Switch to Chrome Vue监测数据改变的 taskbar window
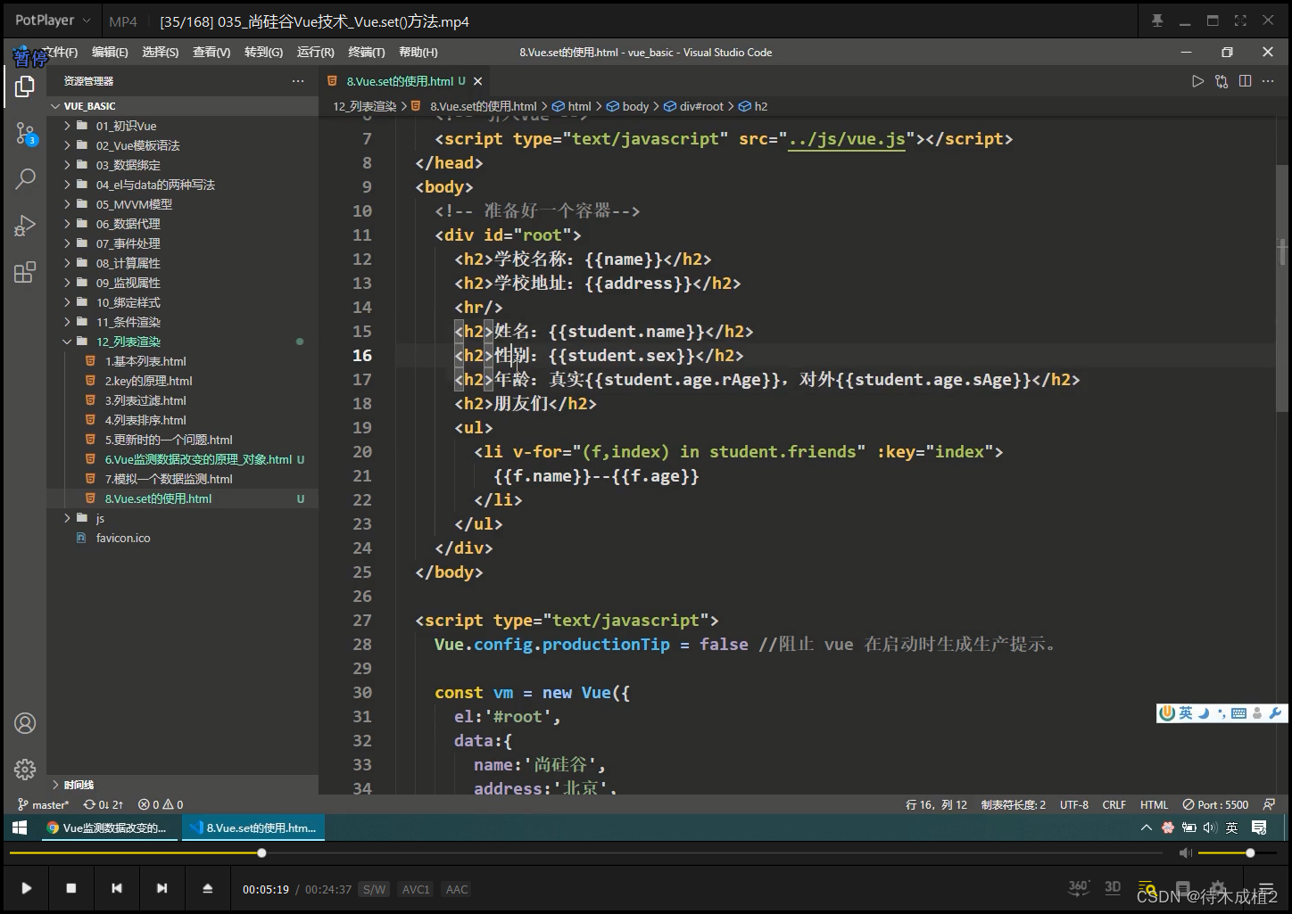Viewport: 1292px width, 914px height. (x=109, y=828)
